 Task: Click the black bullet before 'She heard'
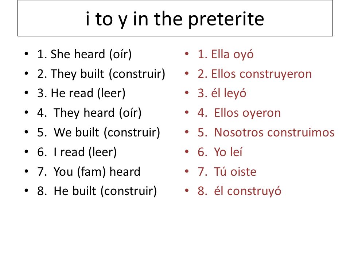tap(26, 54)
